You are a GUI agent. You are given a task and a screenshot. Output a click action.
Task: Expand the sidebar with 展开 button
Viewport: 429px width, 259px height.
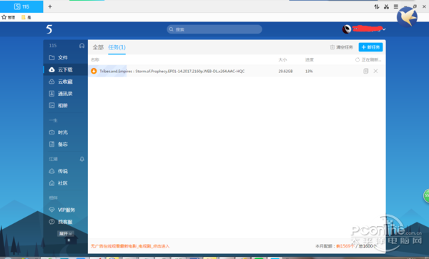65,233
